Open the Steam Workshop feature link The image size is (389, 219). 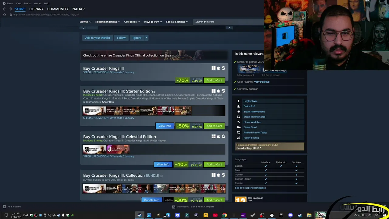tap(252, 122)
